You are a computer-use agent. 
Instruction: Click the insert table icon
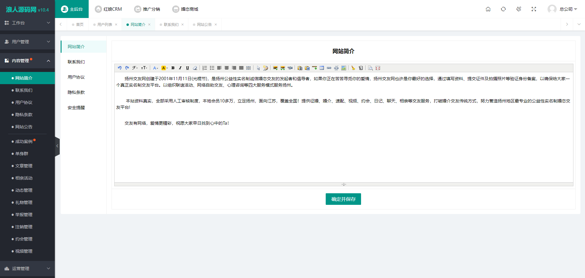tap(322, 68)
